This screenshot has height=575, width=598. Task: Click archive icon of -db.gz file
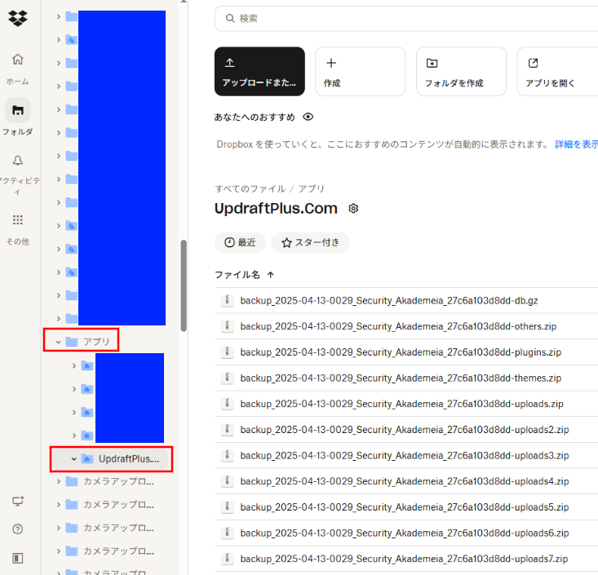click(x=228, y=300)
